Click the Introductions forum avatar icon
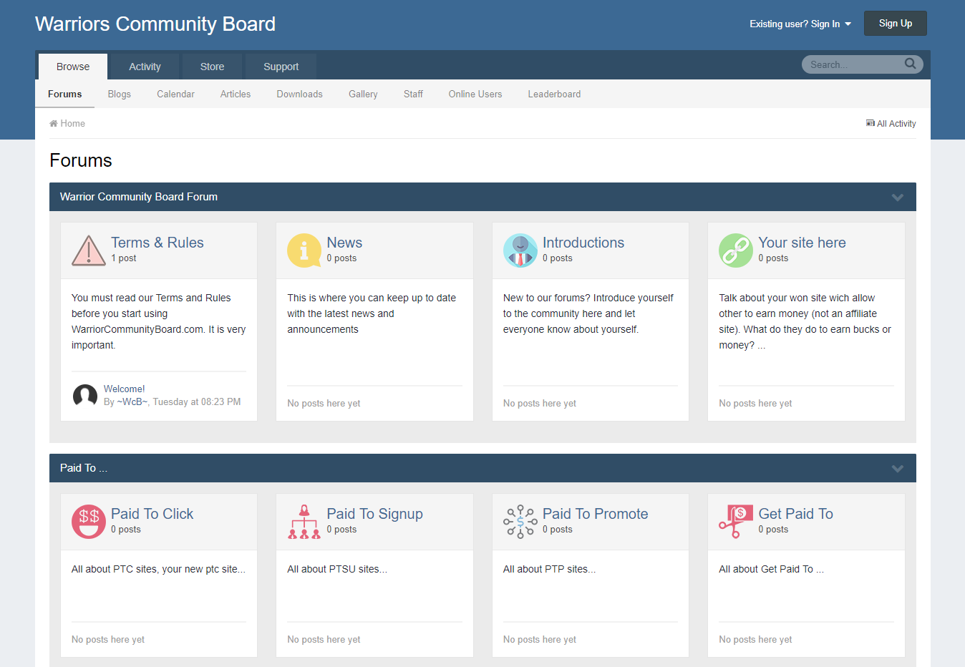The width and height of the screenshot is (965, 667). coord(520,250)
